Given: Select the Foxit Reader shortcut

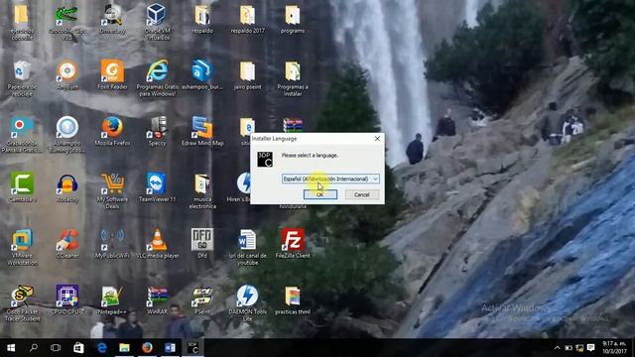Looking at the screenshot, I should (112, 75).
